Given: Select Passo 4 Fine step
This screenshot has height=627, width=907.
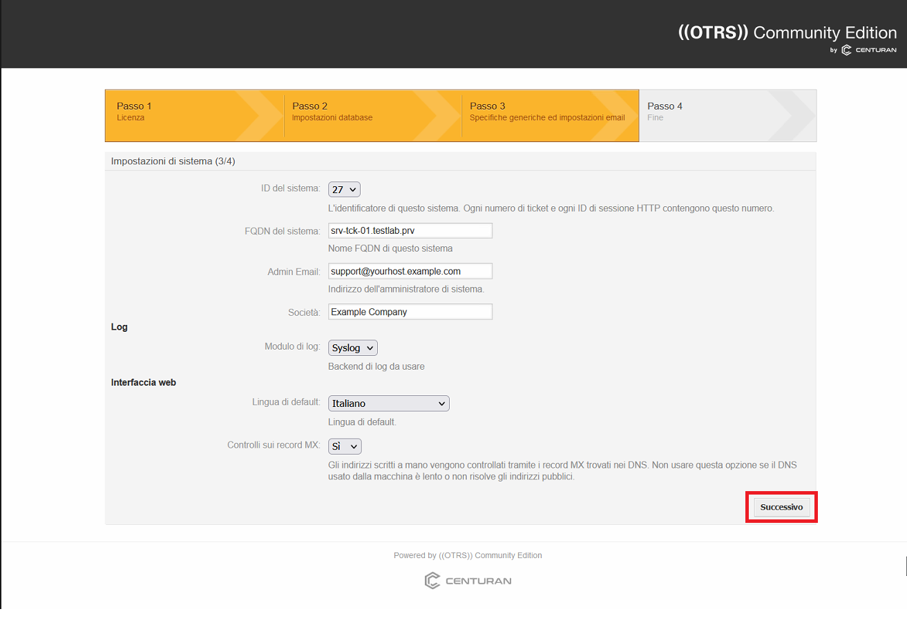Looking at the screenshot, I should click(x=727, y=115).
